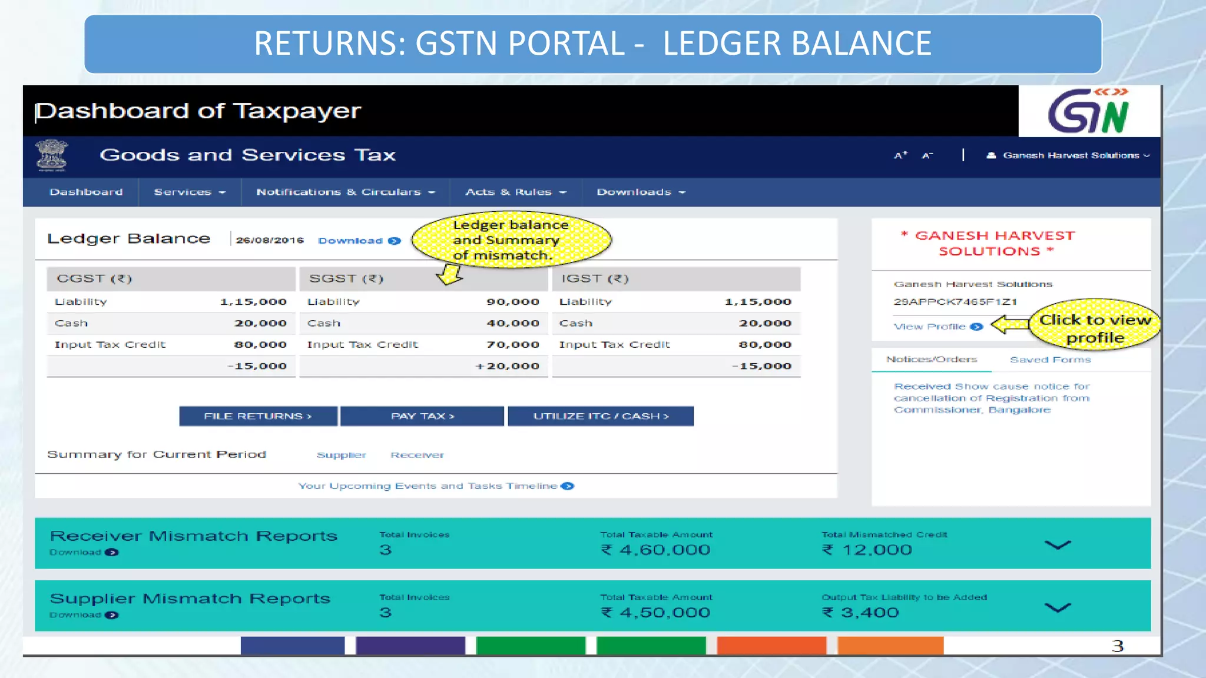Viewport: 1206px width, 678px height.
Task: Click SGST column header
Action: point(423,279)
